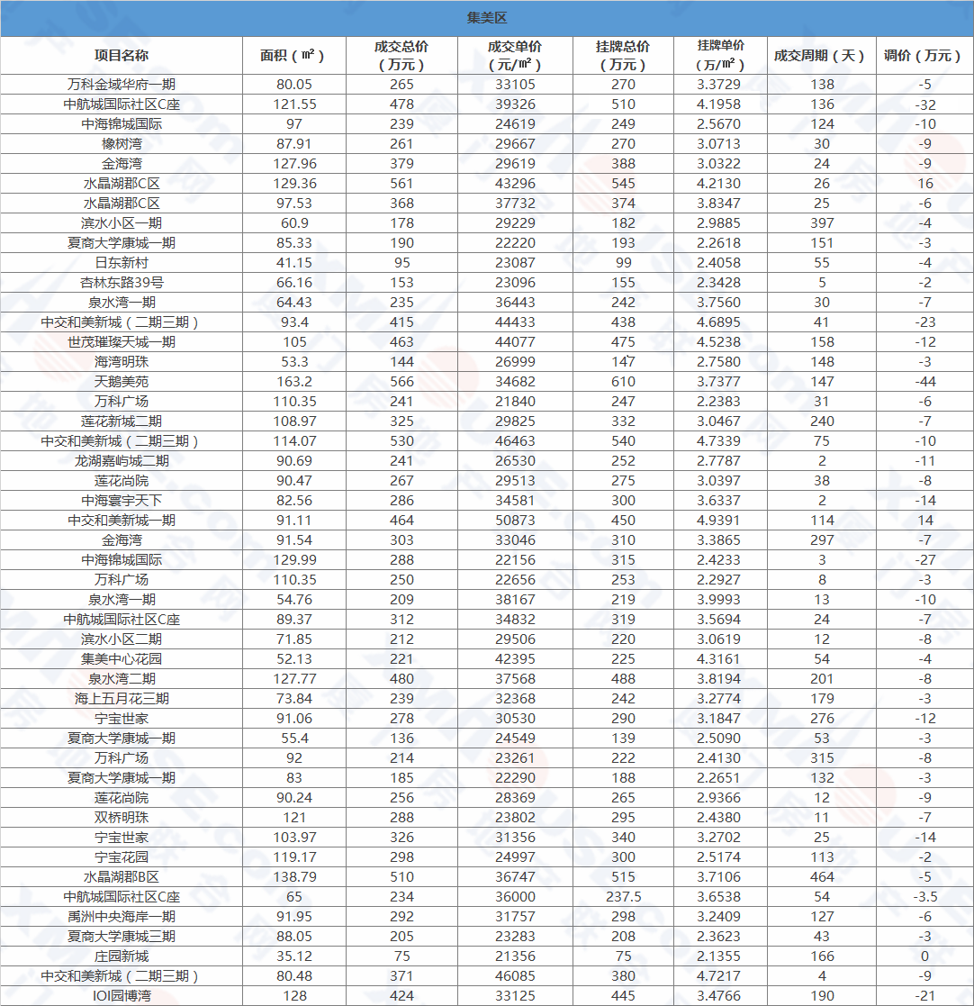This screenshot has height=1006, width=974.
Task: Click area value 138.79
Action: [x=294, y=878]
